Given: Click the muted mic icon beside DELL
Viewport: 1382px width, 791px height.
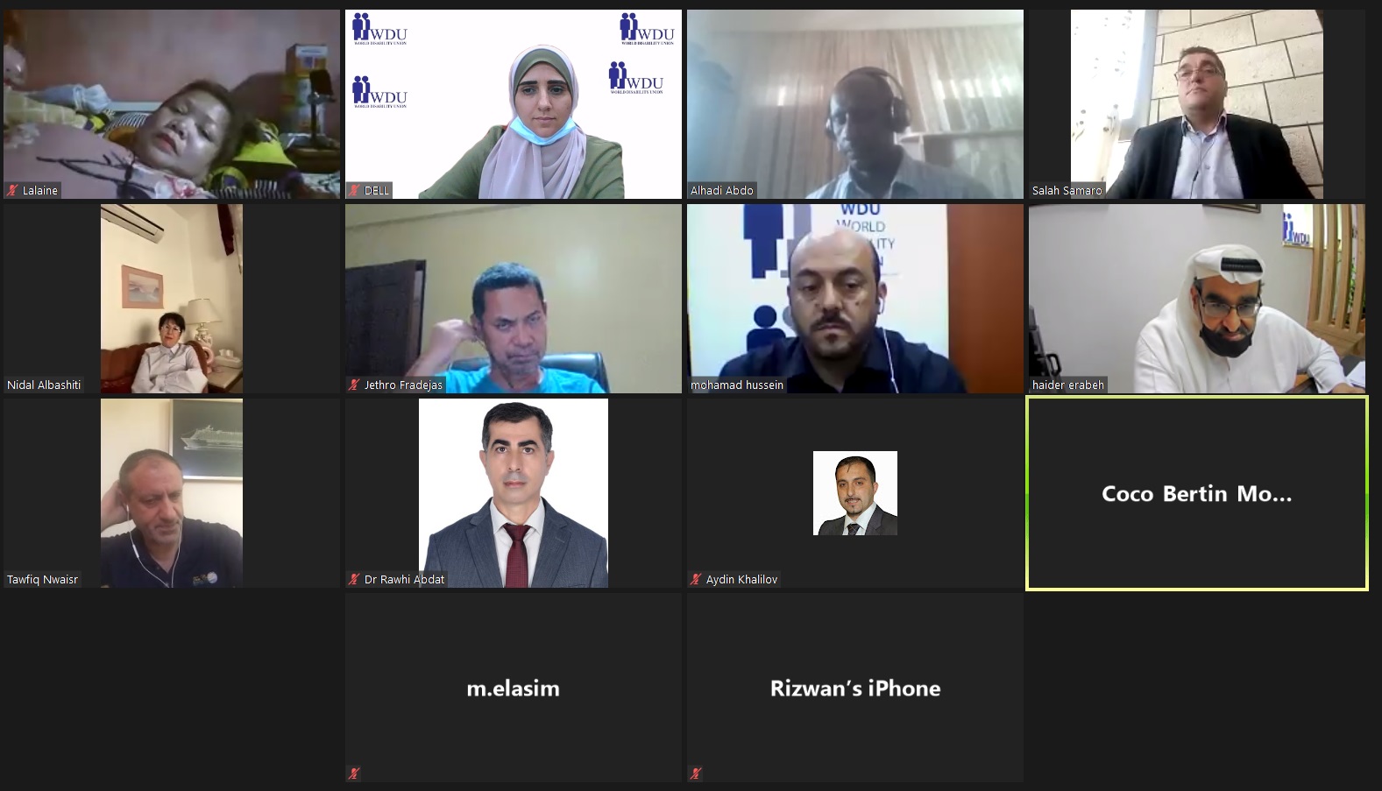Looking at the screenshot, I should [x=354, y=190].
